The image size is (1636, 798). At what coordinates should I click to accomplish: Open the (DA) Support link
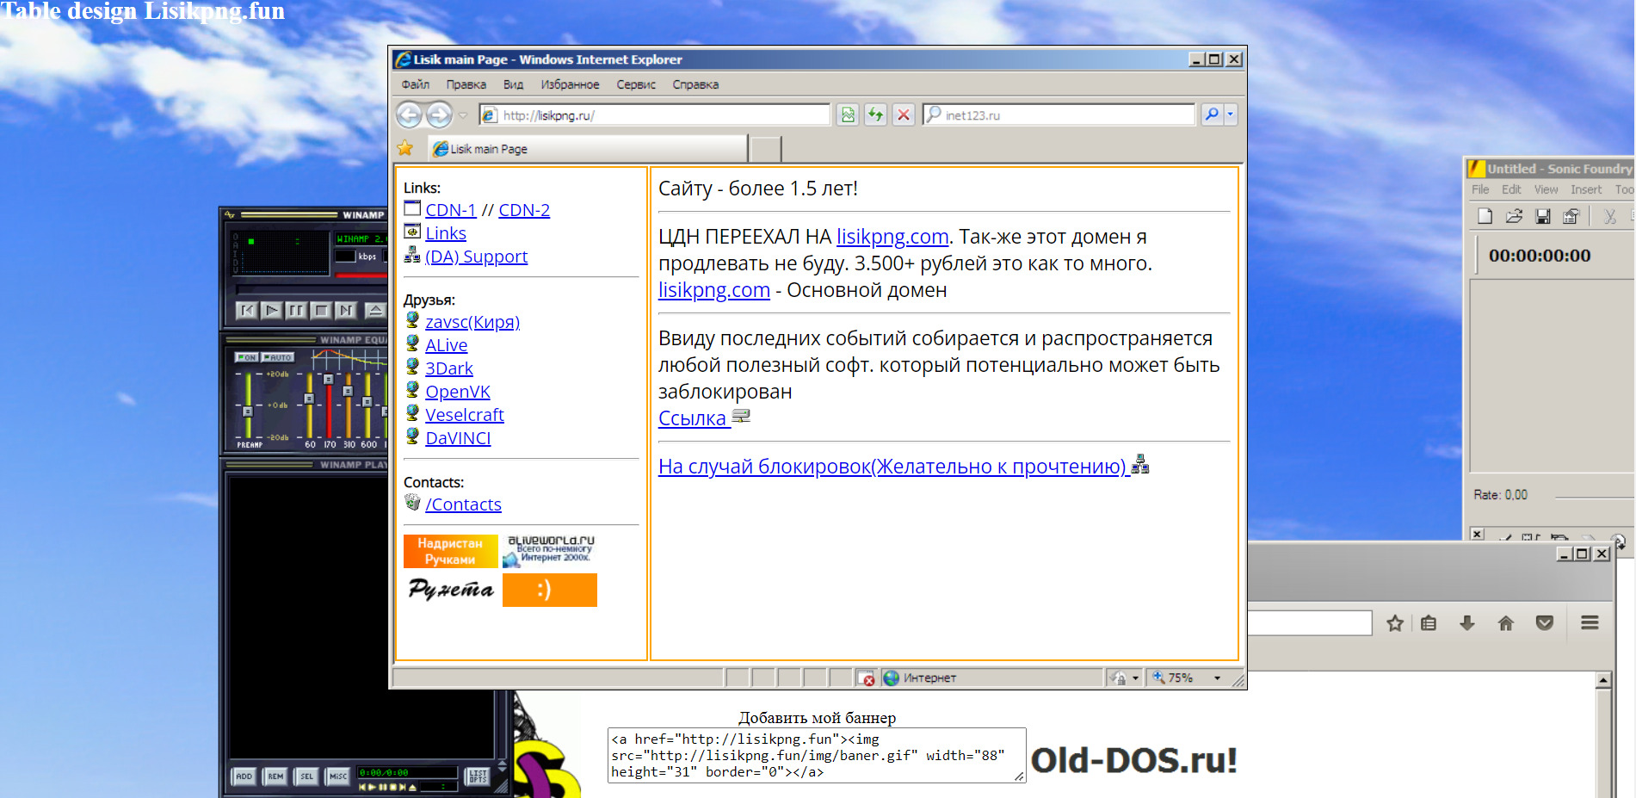(x=477, y=257)
